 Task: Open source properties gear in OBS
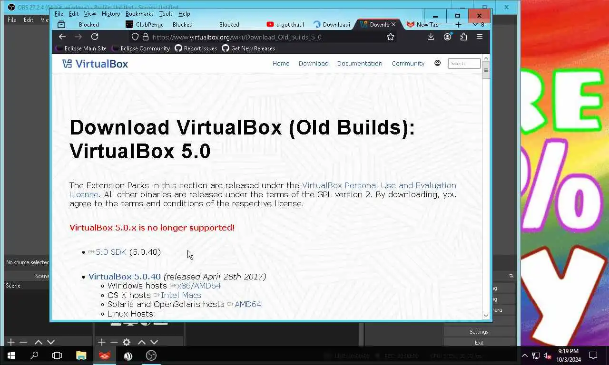tap(127, 342)
